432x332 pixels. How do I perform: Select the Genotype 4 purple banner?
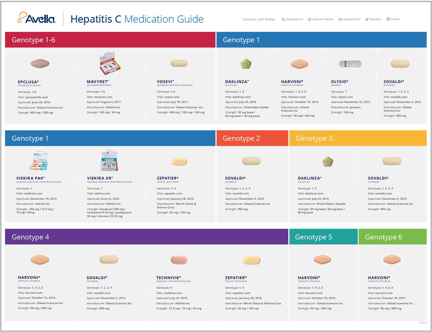coord(147,237)
